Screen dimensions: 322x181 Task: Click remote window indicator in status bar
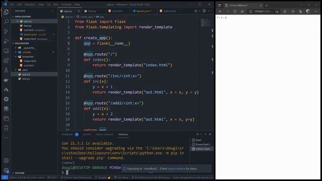pyautogui.click(x=5, y=177)
